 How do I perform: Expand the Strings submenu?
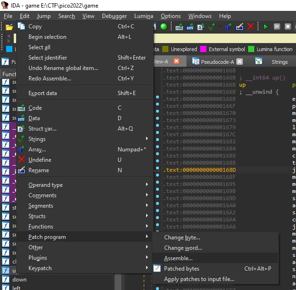pos(147,139)
